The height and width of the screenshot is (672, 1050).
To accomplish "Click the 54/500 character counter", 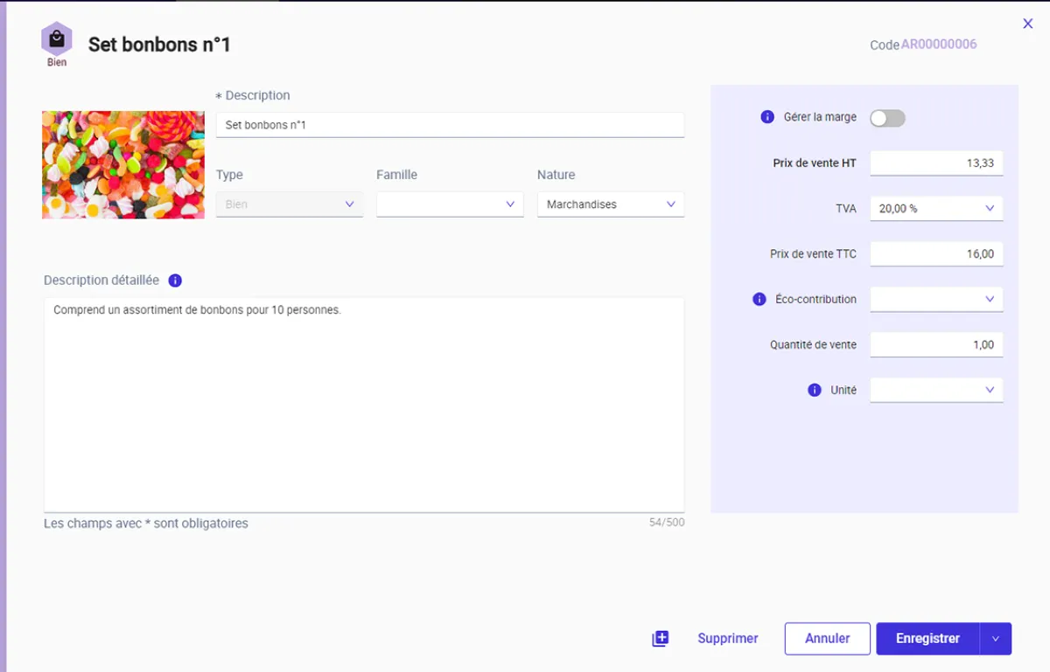I will [x=667, y=523].
